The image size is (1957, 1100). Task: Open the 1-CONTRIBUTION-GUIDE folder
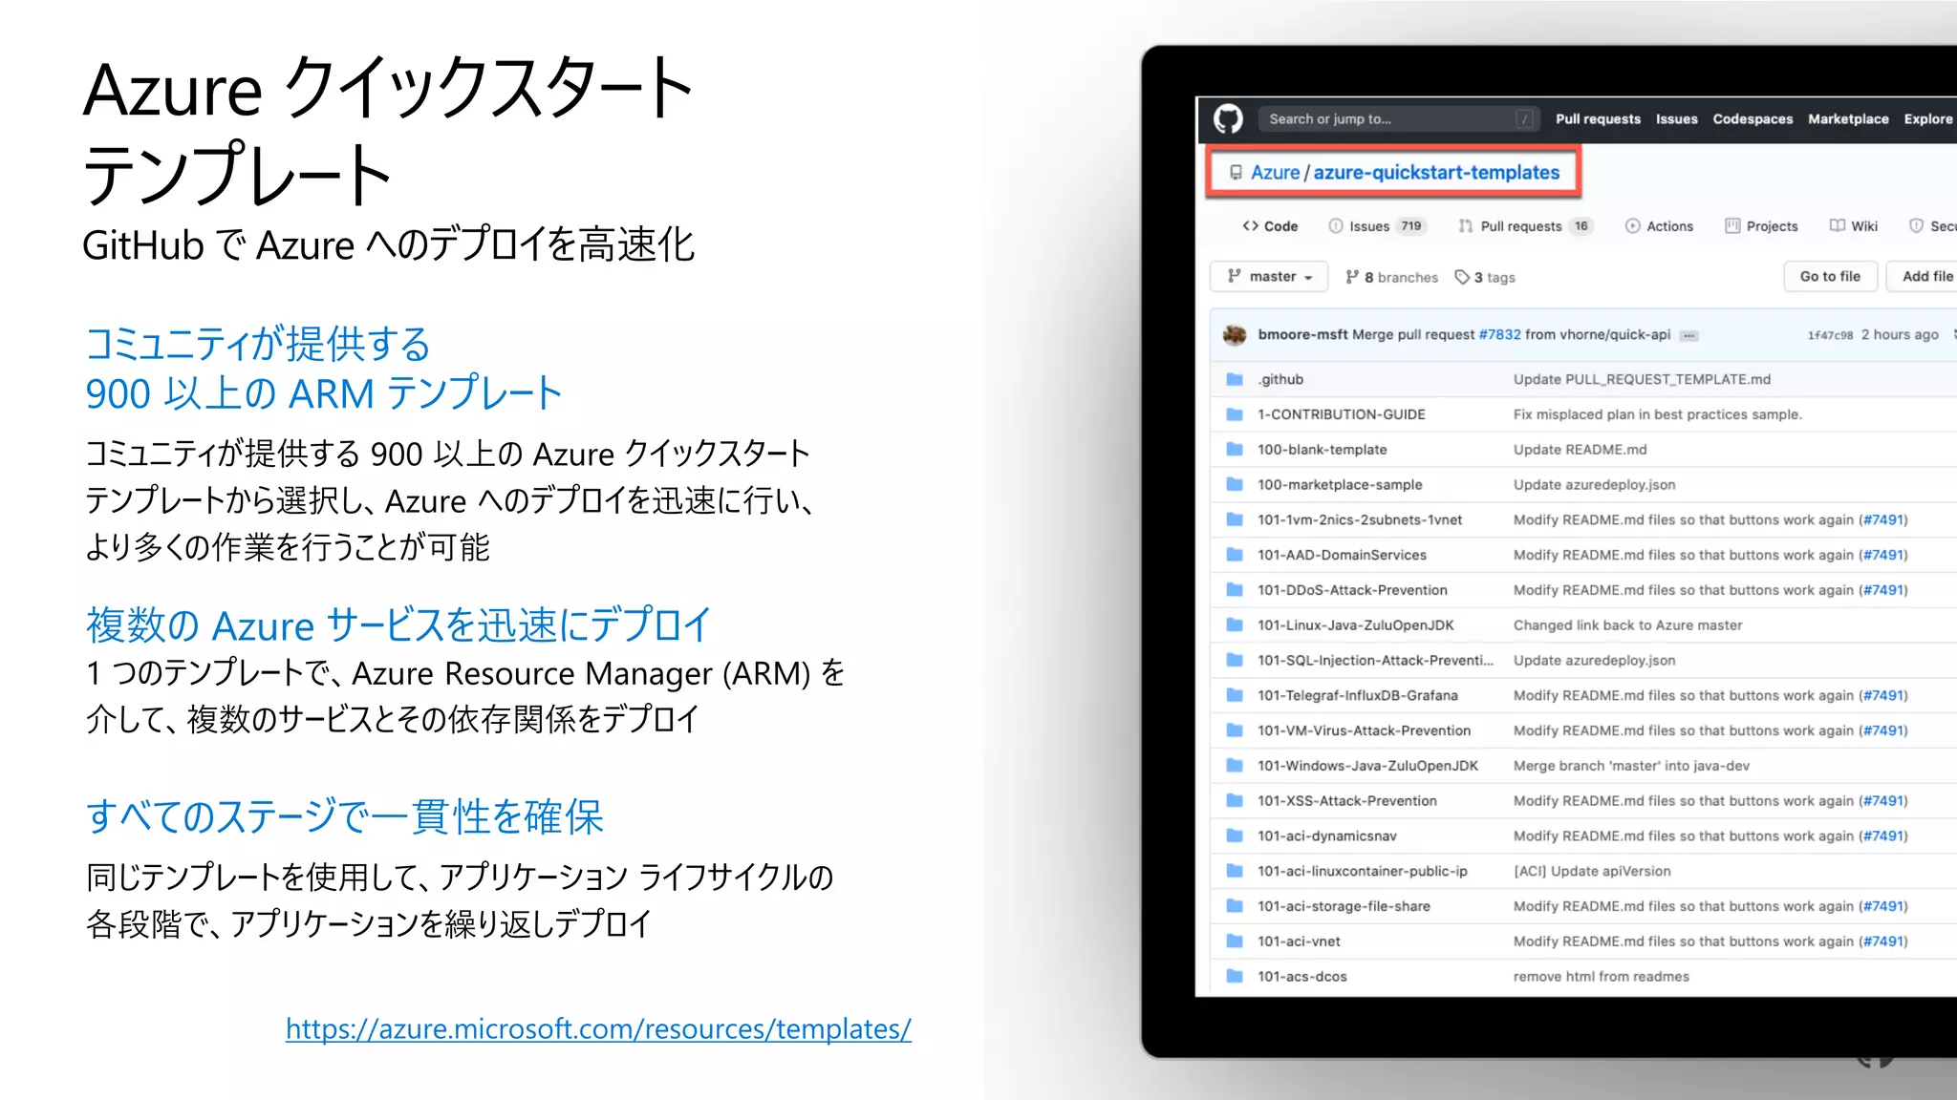click(1342, 414)
